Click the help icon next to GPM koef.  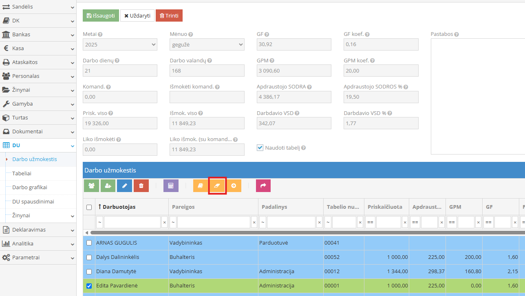(372, 61)
